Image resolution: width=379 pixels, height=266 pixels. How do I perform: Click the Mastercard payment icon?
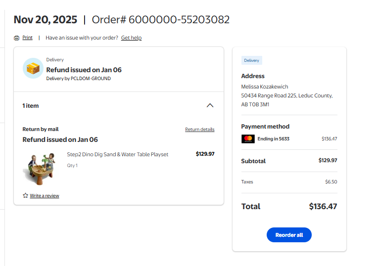tap(248, 139)
